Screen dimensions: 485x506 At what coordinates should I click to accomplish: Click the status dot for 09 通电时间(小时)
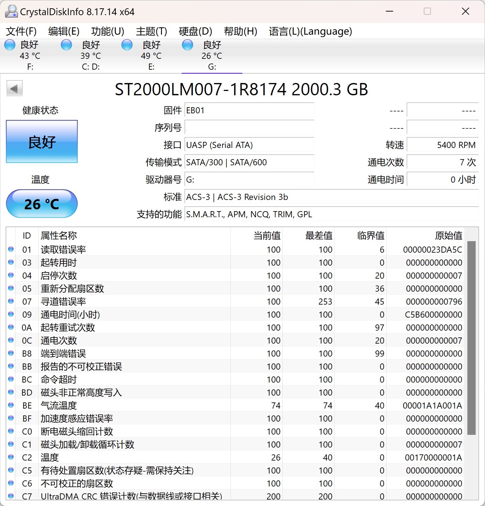point(11,314)
